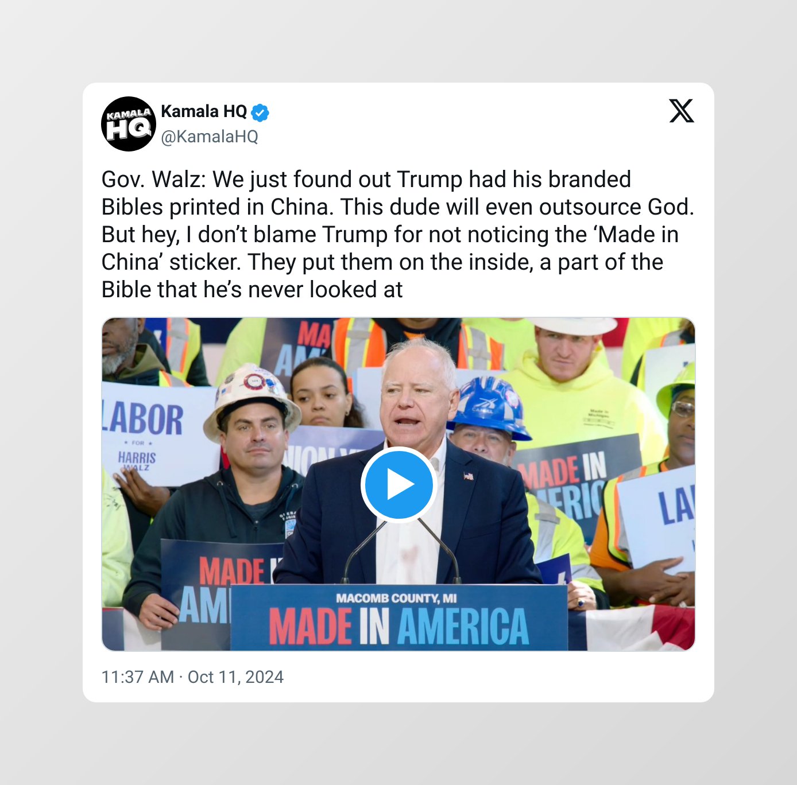The height and width of the screenshot is (785, 797).
Task: Click the man in the yellow hoodie
Action: pyautogui.click(x=574, y=390)
